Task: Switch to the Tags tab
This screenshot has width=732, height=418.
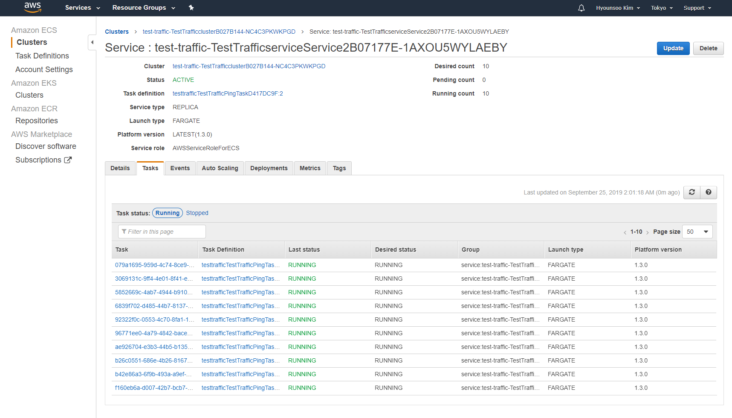Action: pyautogui.click(x=339, y=168)
